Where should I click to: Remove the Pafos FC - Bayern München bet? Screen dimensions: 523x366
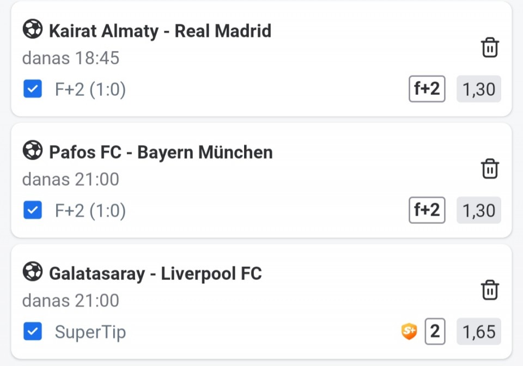coord(490,169)
